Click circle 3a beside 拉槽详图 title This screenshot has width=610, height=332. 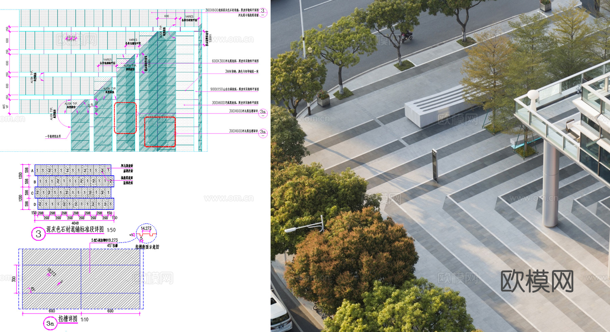coord(50,324)
